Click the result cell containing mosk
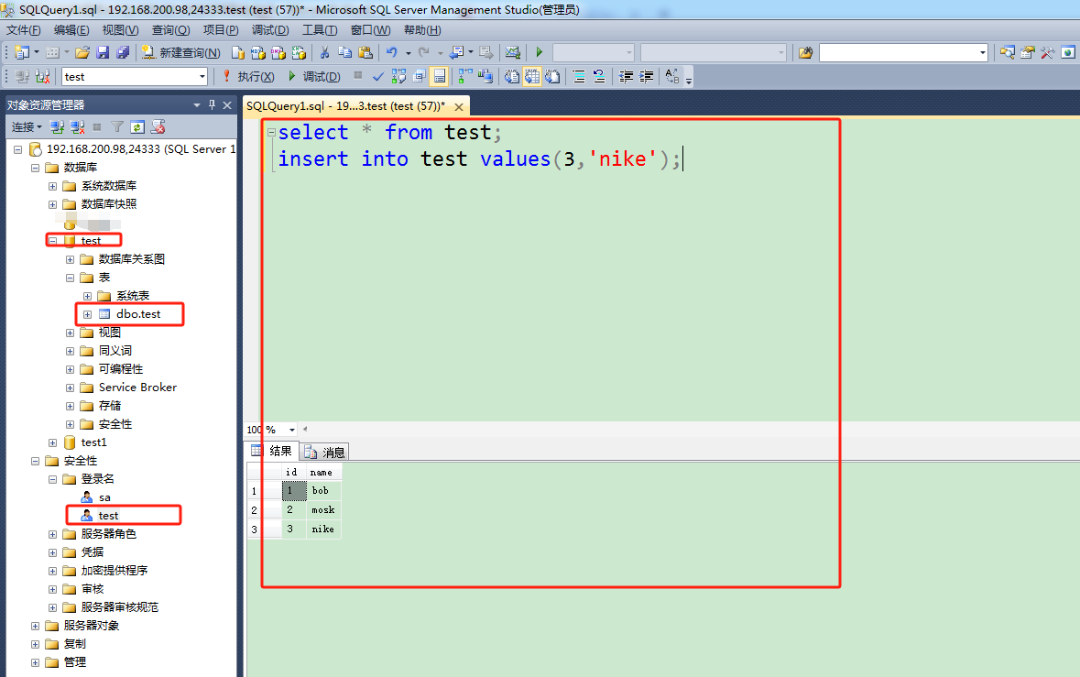This screenshot has width=1080, height=677. [322, 509]
